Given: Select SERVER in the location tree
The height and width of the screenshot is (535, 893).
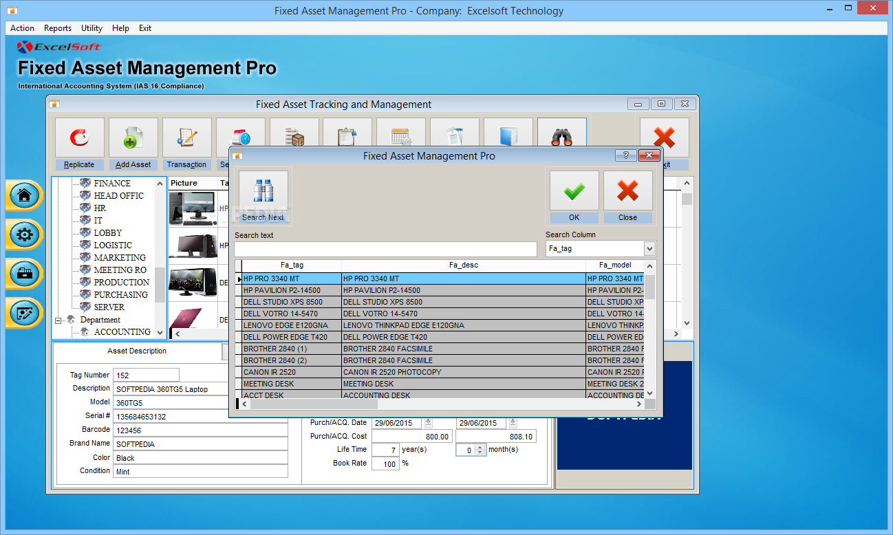Looking at the screenshot, I should pyautogui.click(x=109, y=307).
